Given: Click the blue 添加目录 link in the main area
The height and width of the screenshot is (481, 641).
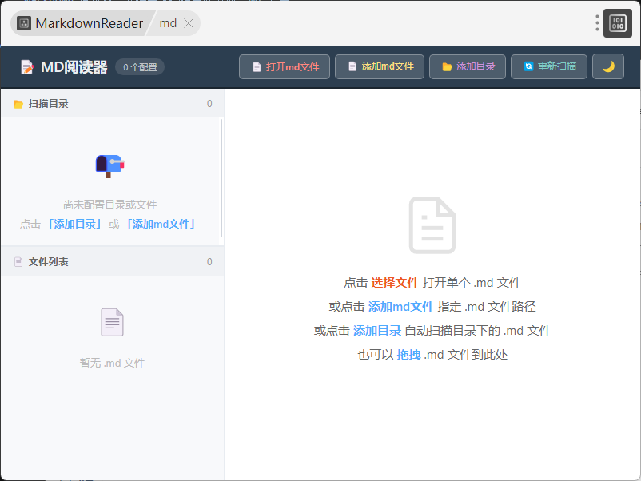Looking at the screenshot, I should (377, 331).
